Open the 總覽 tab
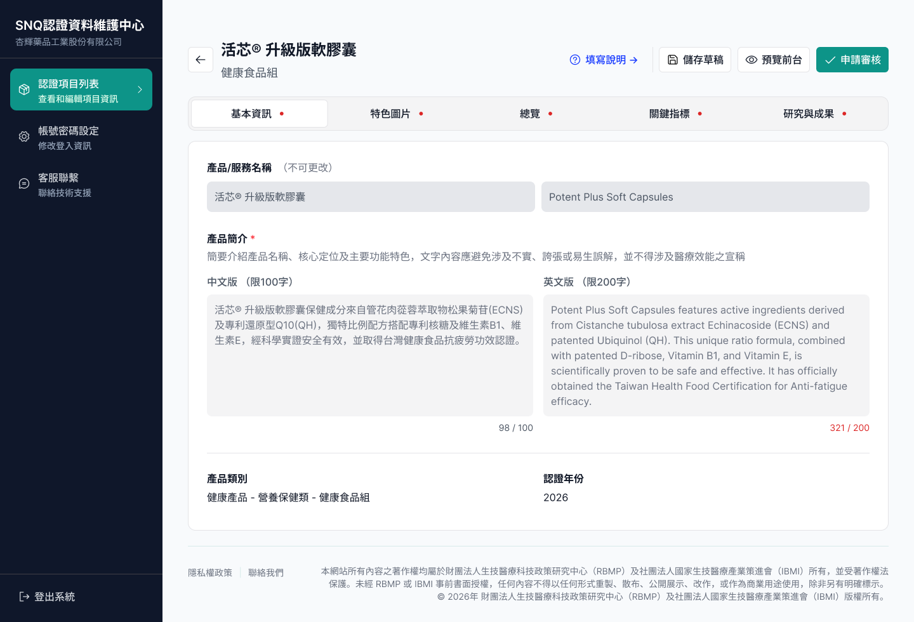 coord(530,113)
